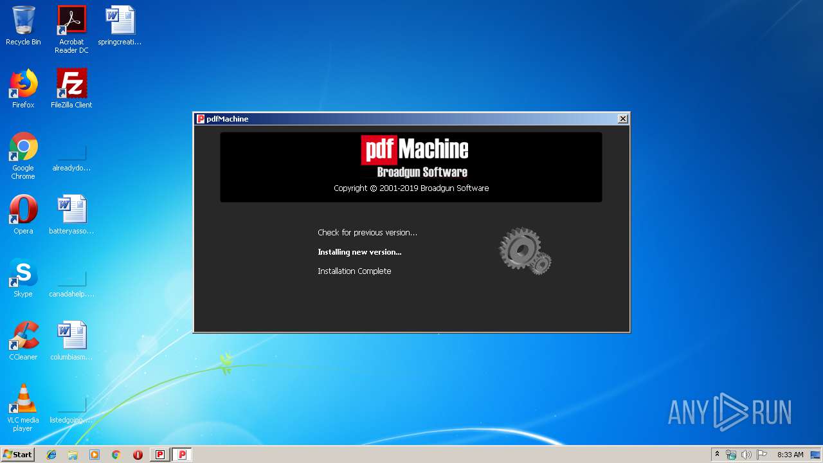Click the Broadgun Software copyright line

(x=411, y=188)
